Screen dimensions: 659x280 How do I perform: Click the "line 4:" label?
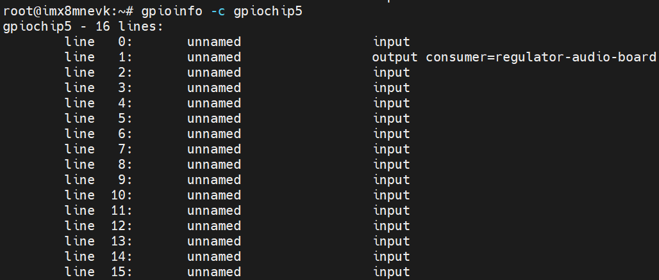click(x=98, y=104)
